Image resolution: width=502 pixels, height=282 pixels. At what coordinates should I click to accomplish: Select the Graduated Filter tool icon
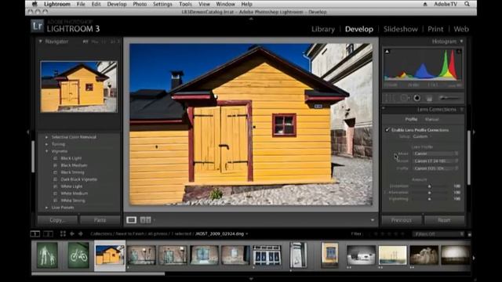(429, 99)
